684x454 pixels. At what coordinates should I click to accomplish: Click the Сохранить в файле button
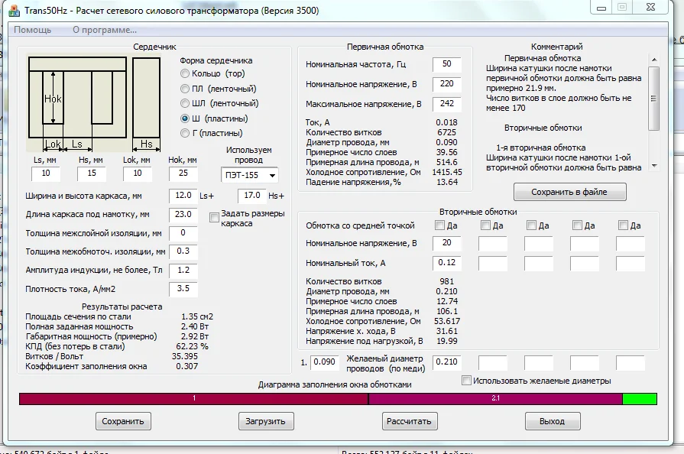click(x=569, y=192)
